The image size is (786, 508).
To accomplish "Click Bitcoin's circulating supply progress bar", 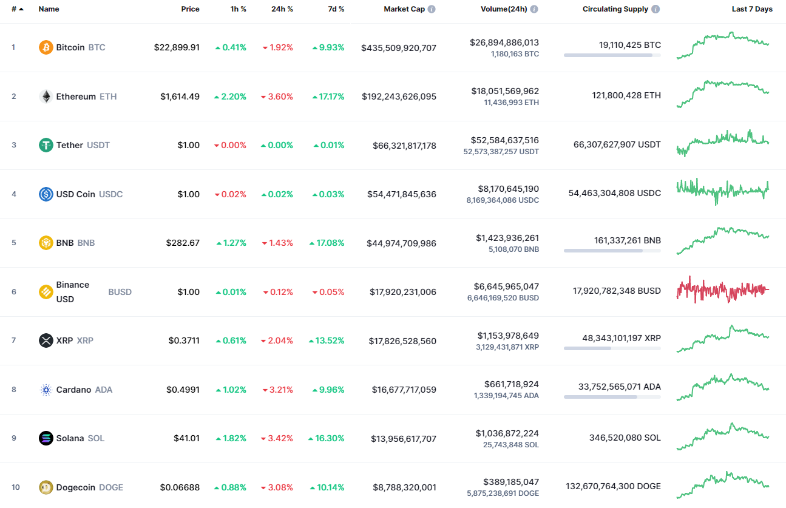I will click(612, 55).
